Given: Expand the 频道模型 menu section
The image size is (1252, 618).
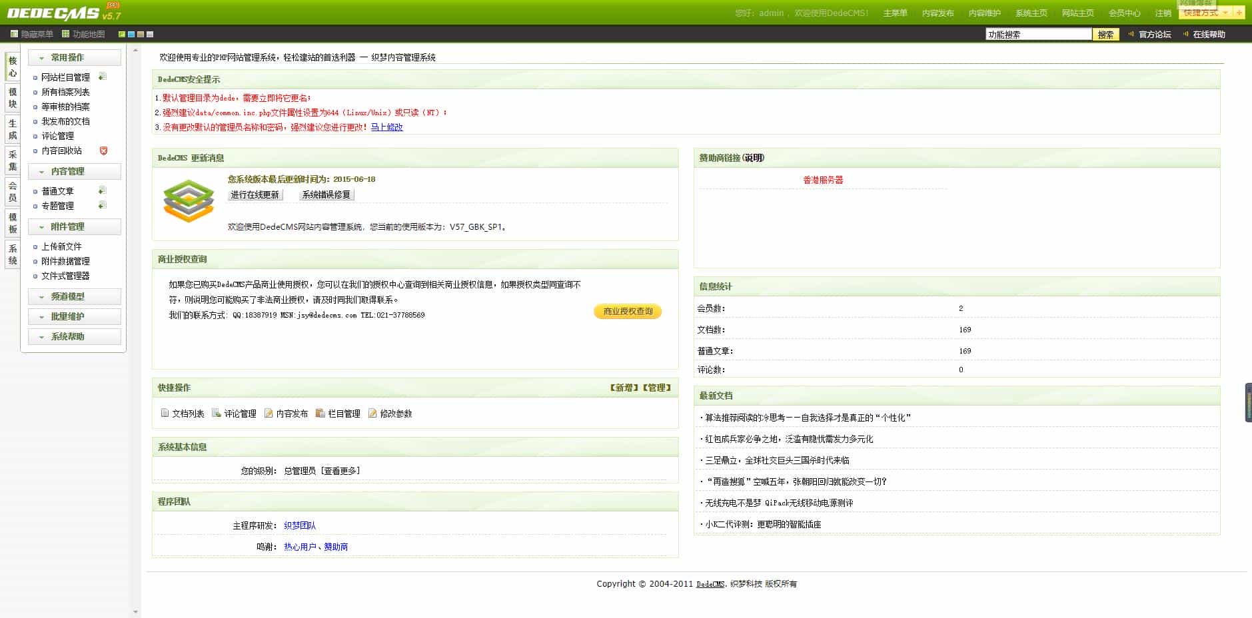Looking at the screenshot, I should point(75,296).
